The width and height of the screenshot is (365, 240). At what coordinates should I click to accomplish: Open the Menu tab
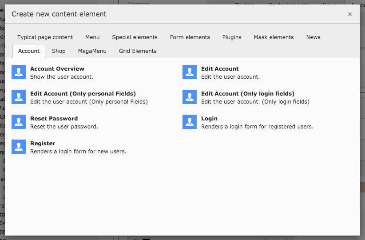tap(92, 37)
